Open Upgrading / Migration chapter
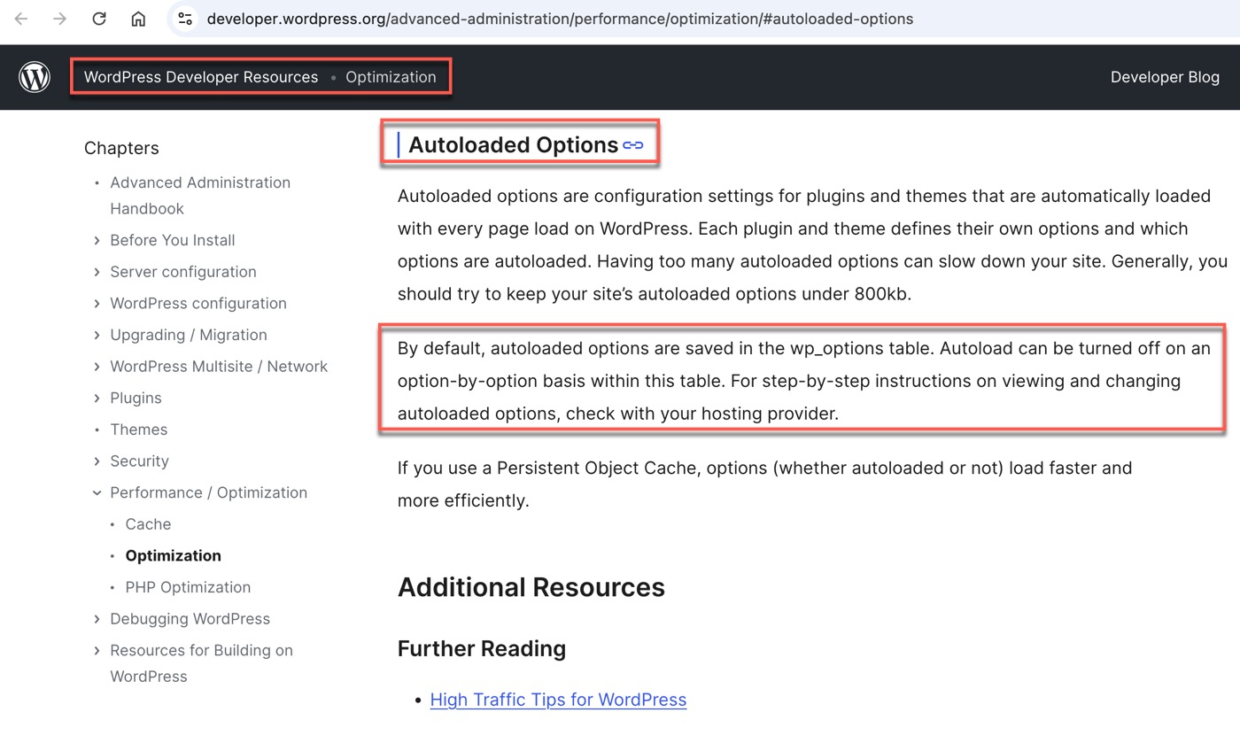The width and height of the screenshot is (1240, 751). (189, 335)
